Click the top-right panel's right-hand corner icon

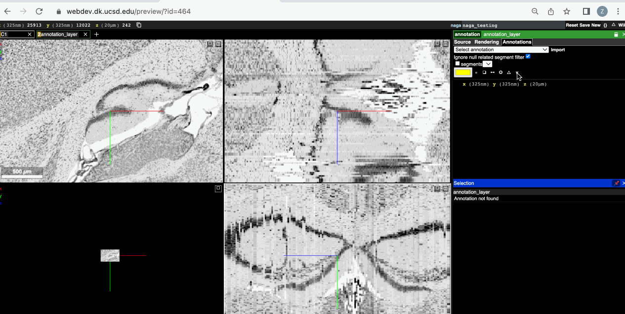445,44
